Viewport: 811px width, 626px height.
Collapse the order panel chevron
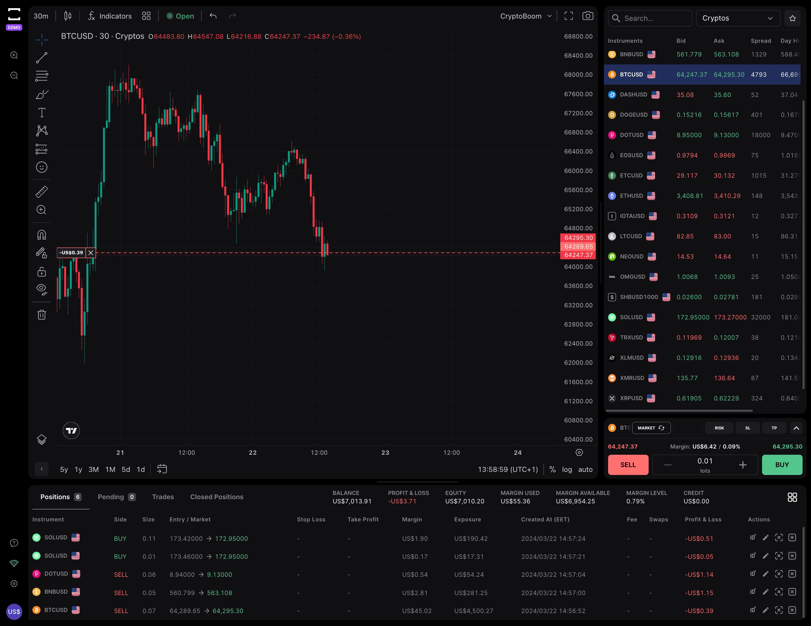(796, 428)
